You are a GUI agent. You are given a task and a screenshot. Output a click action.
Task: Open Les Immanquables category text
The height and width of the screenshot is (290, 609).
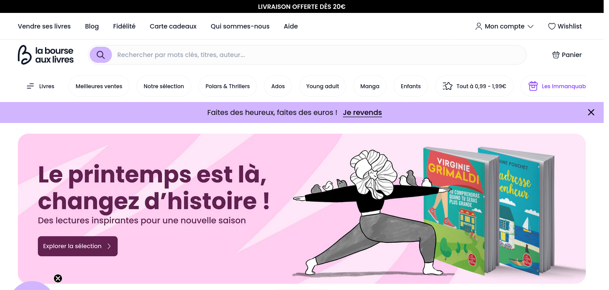tap(564, 86)
